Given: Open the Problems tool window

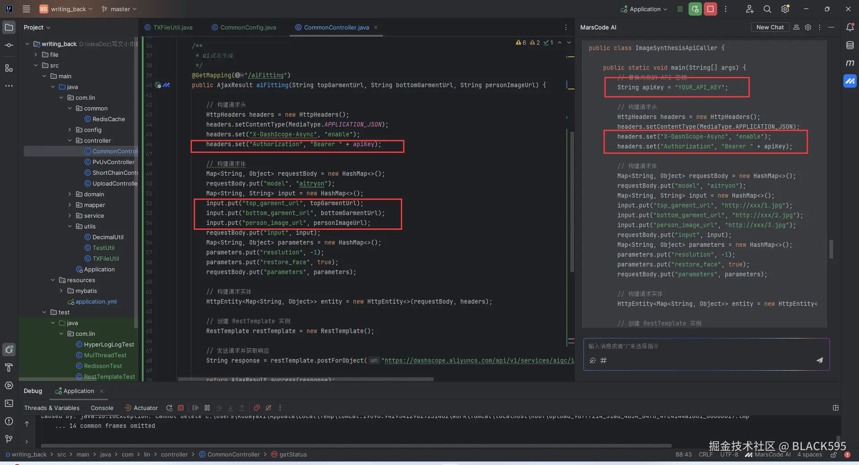Looking at the screenshot, I should (x=9, y=421).
